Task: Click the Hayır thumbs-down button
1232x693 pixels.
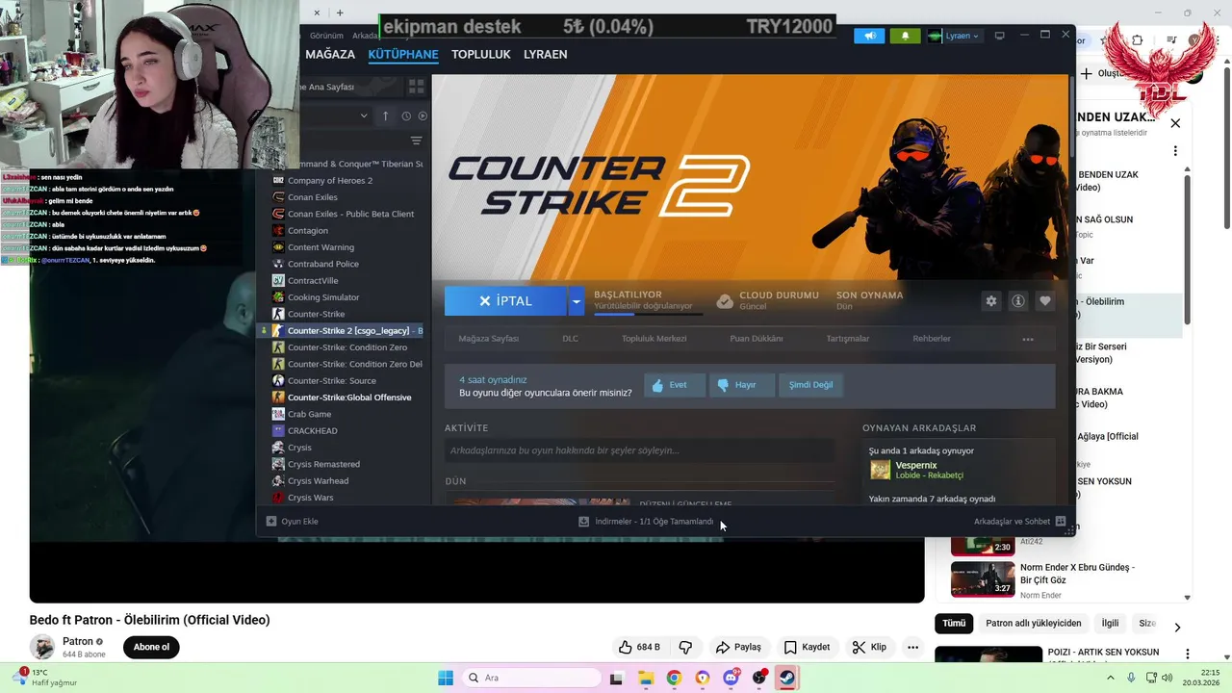Action: click(742, 385)
